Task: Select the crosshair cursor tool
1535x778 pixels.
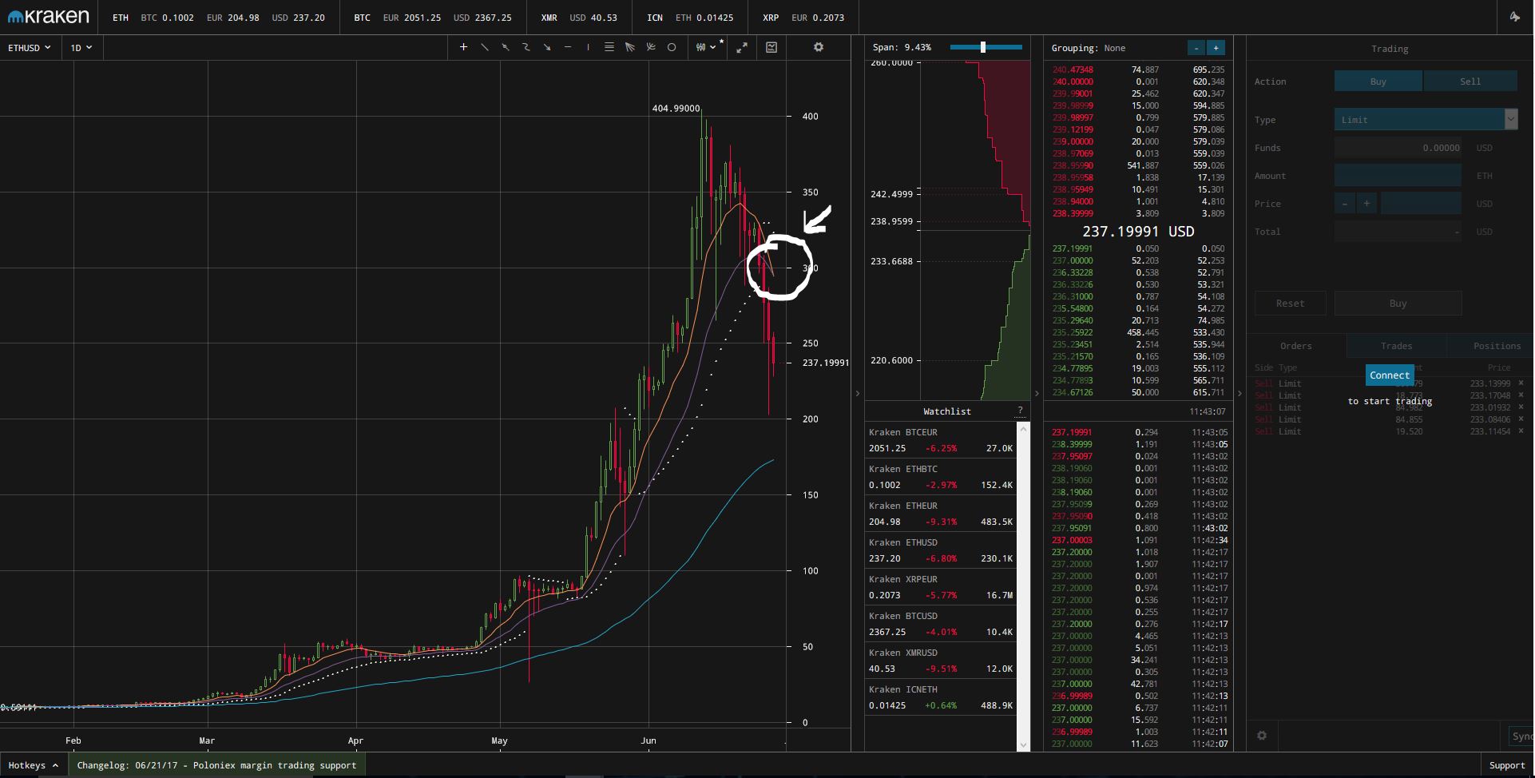Action: point(463,47)
